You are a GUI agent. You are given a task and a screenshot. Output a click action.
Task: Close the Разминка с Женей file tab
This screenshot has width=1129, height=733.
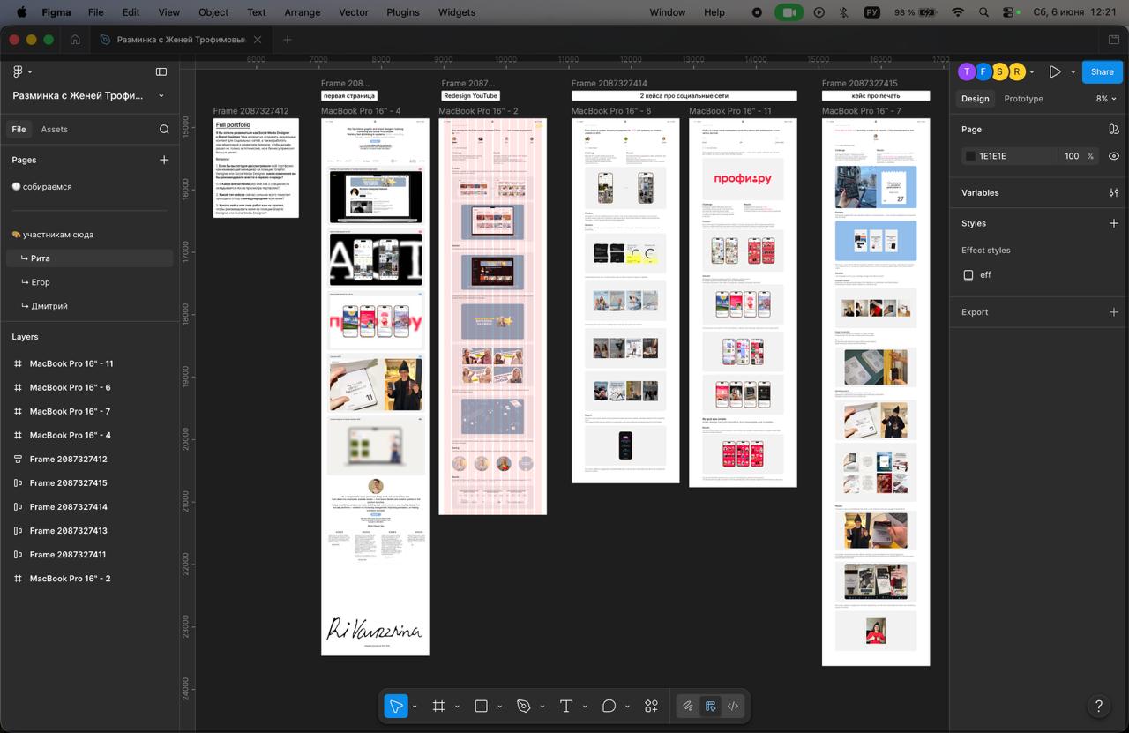pyautogui.click(x=258, y=40)
